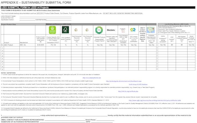Viewport: 197px width, 123px height.
Task: Click the "Low-Emitting Materials LEED Credits" header
Action: click(177, 24)
